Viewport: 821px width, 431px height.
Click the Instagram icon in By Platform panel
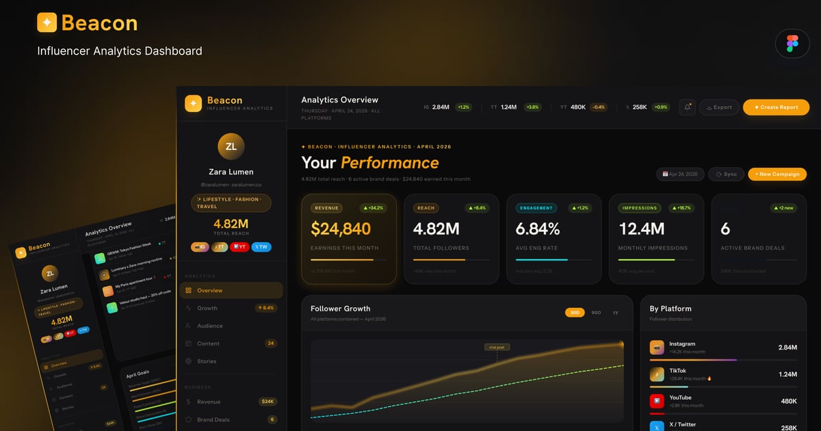657,348
